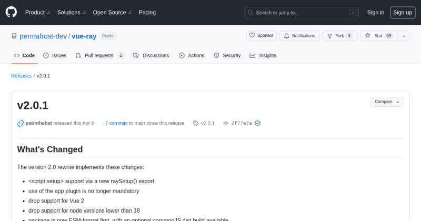
Task: Open the Notifications bell button
Action: point(299,36)
